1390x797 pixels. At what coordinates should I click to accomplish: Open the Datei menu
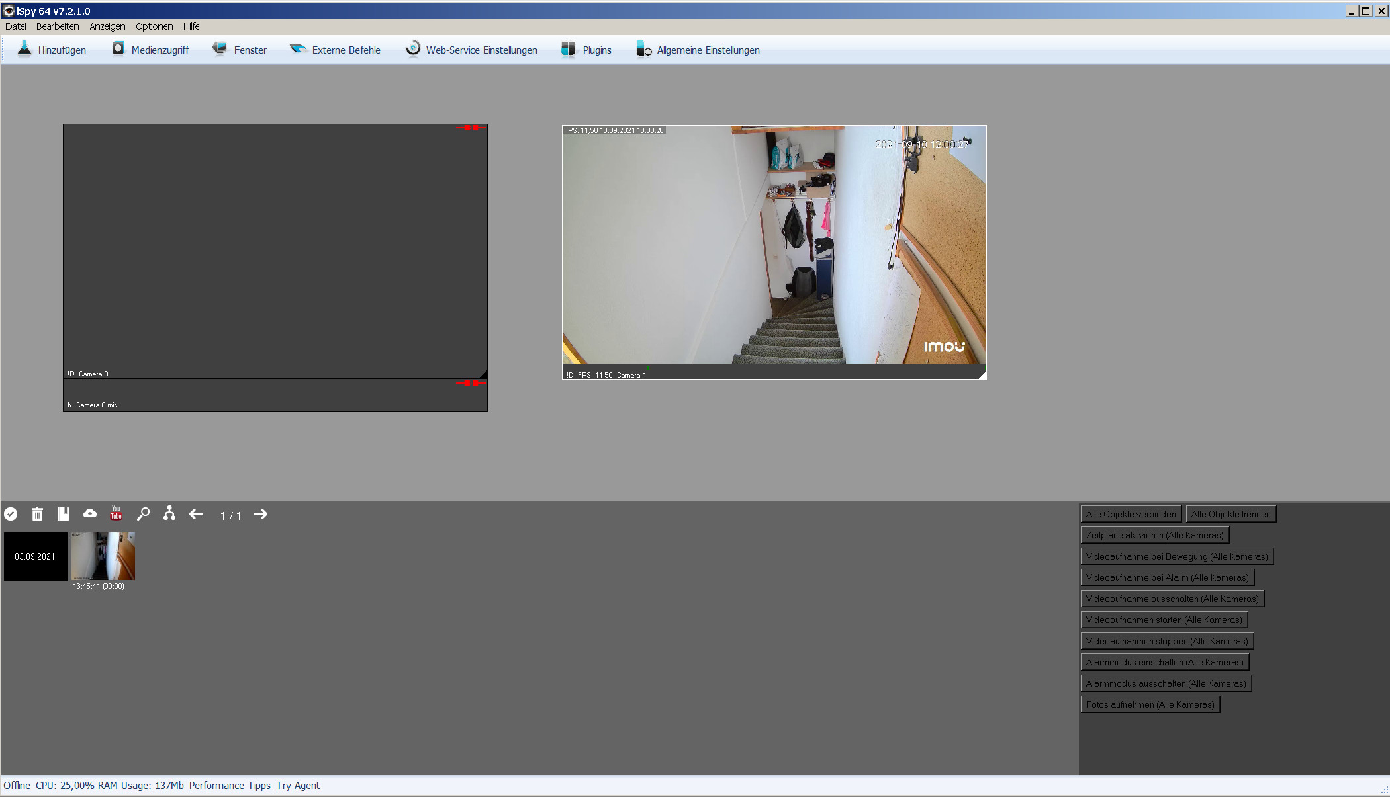coord(15,26)
